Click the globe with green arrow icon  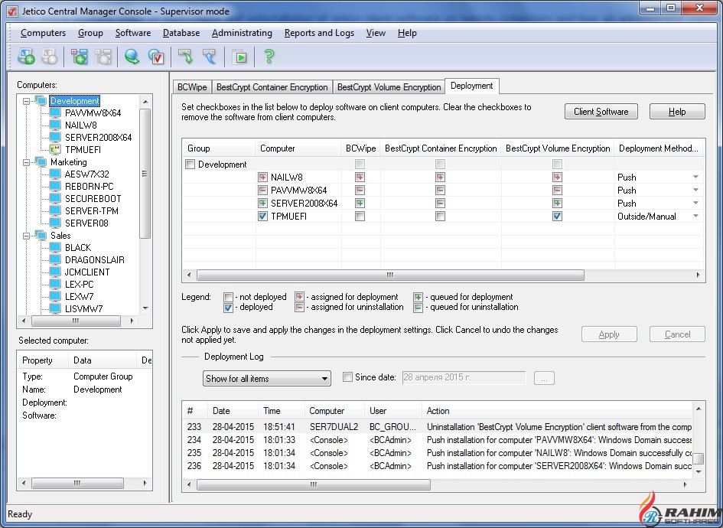[x=132, y=57]
